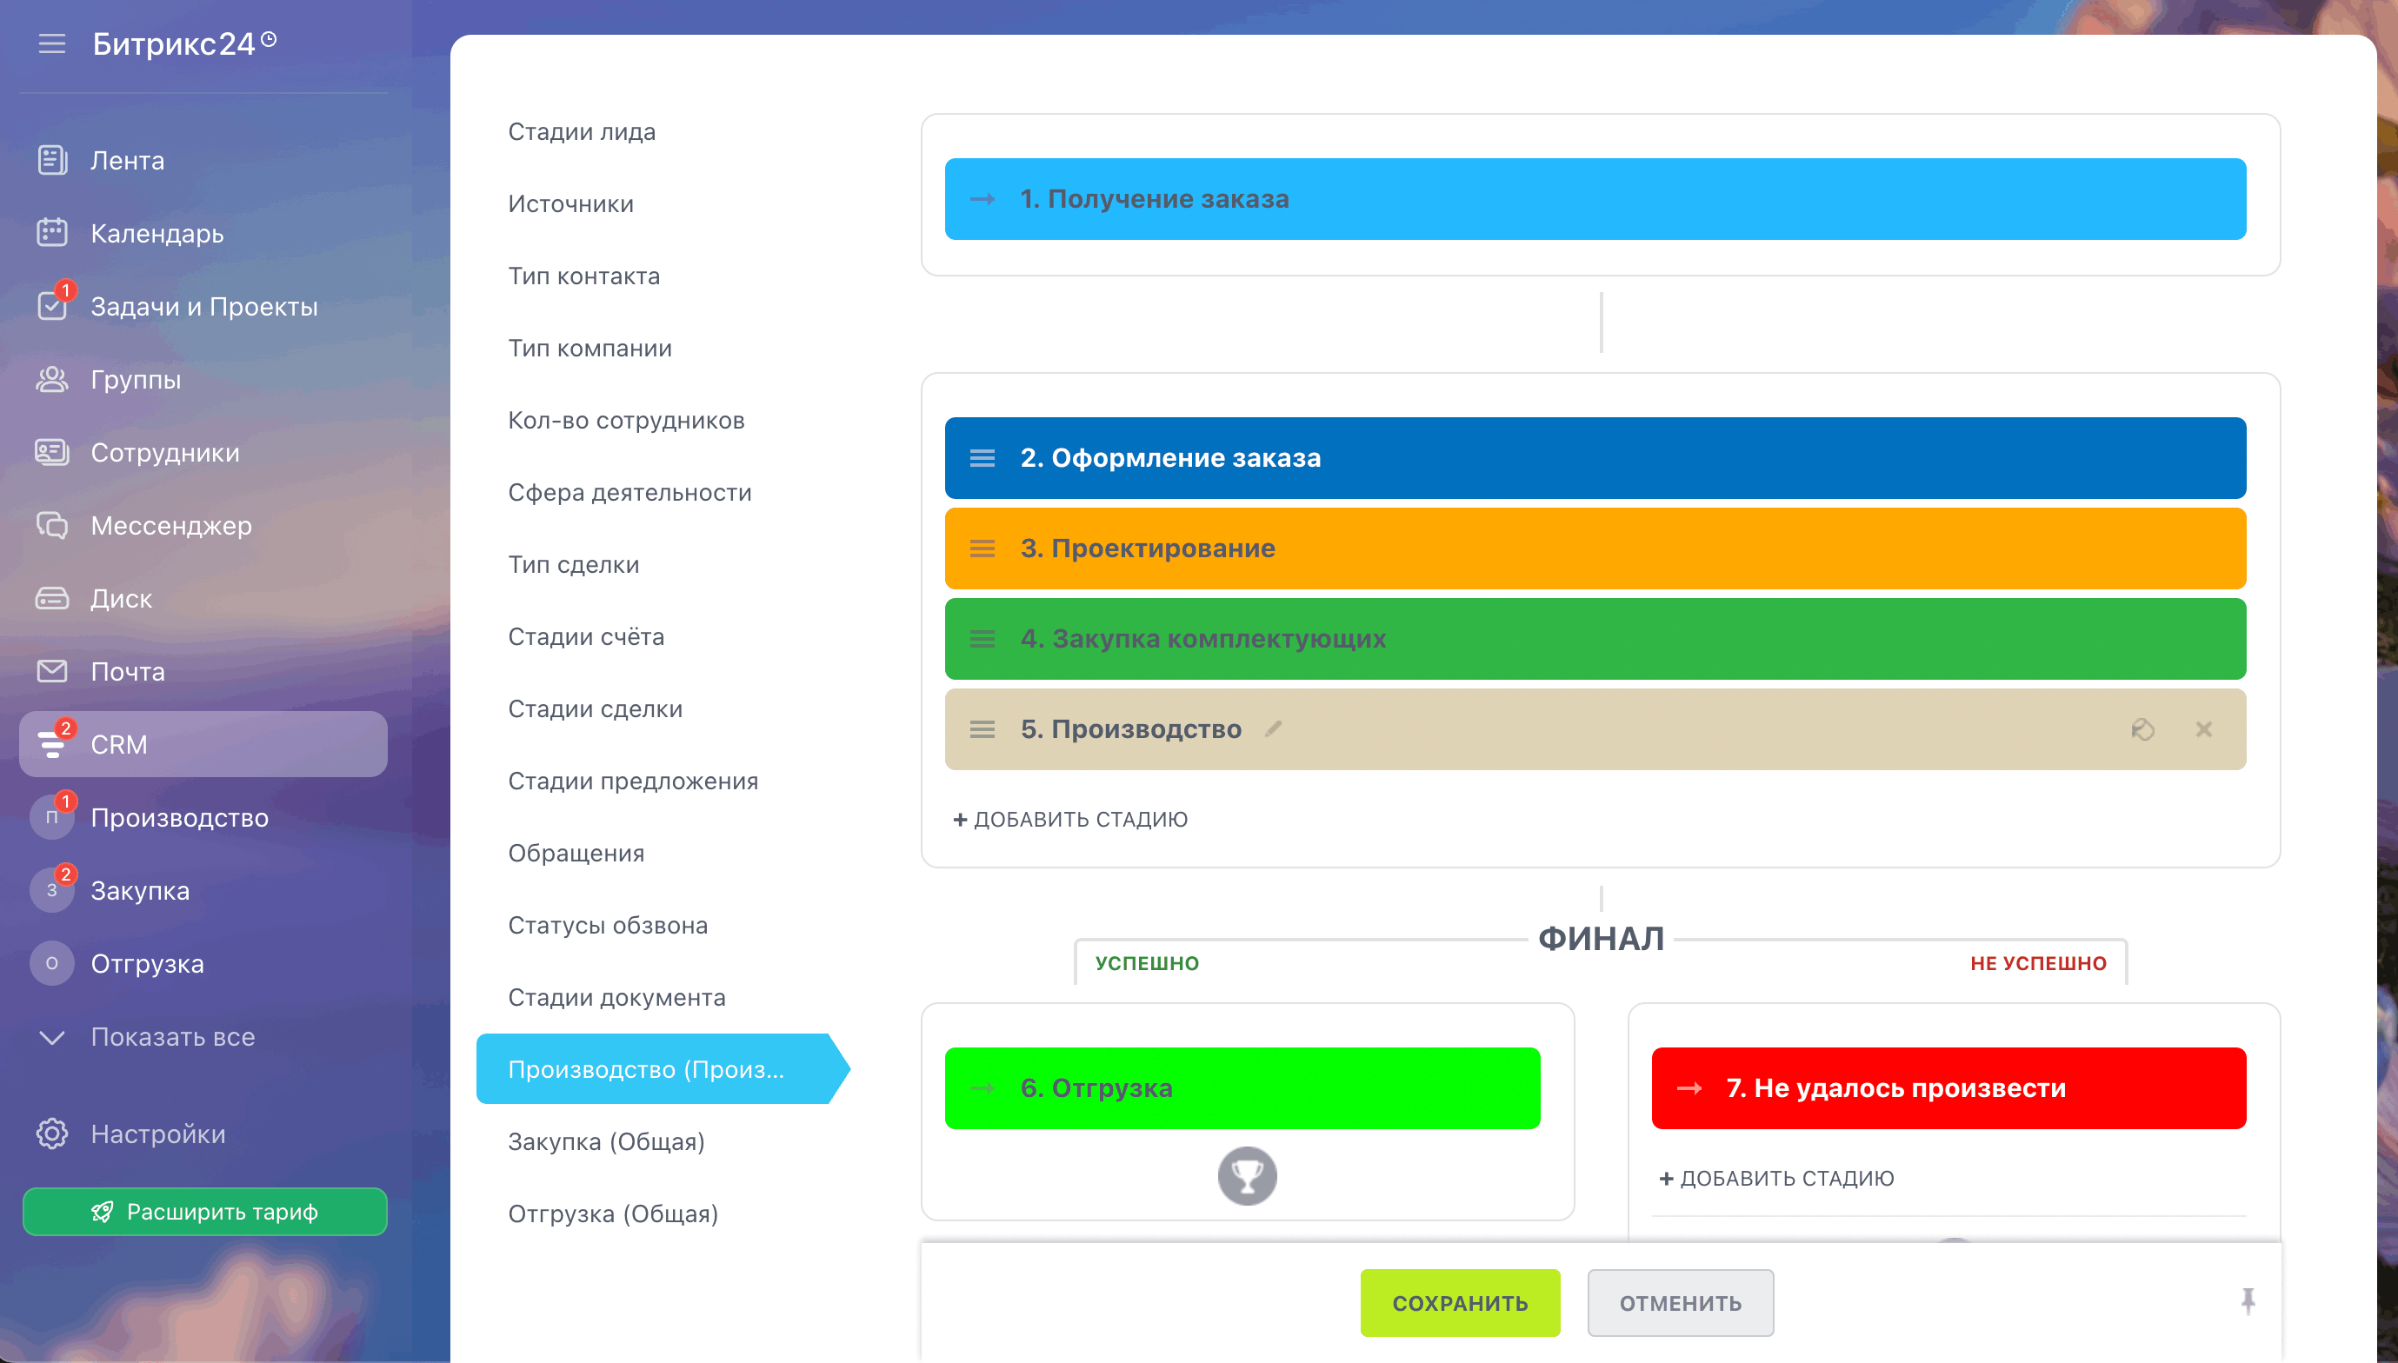The width and height of the screenshot is (2398, 1363).
Task: Click the Диск drive icon
Action: point(51,598)
